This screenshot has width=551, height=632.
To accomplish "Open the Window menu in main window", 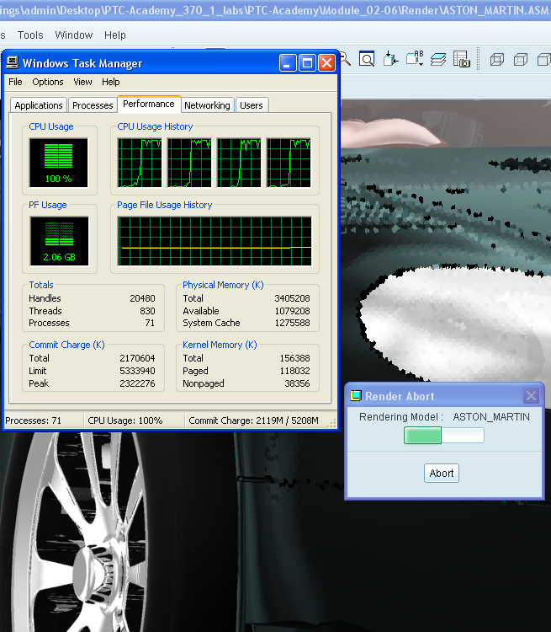I will [x=74, y=35].
